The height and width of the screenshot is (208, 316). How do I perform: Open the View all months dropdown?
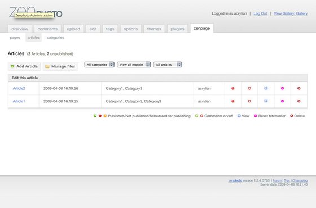click(x=134, y=65)
